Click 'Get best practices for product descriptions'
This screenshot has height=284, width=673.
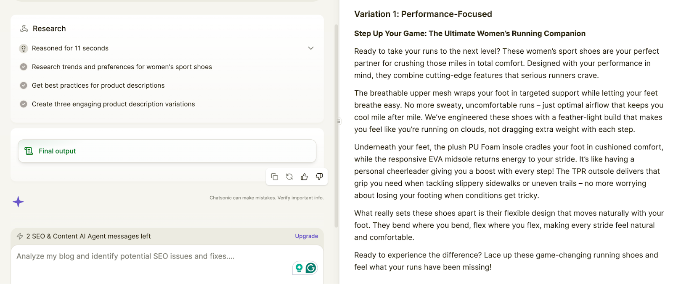click(x=98, y=85)
